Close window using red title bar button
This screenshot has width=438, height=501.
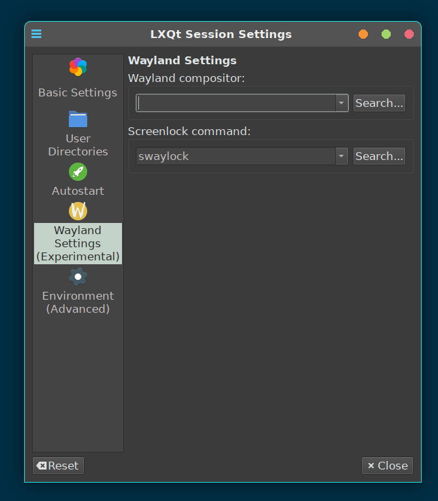[x=409, y=34]
